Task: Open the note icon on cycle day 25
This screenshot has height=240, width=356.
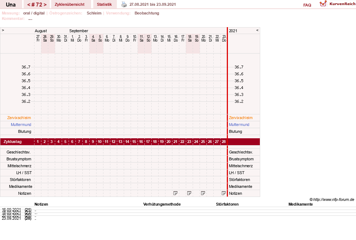Action: [203, 193]
